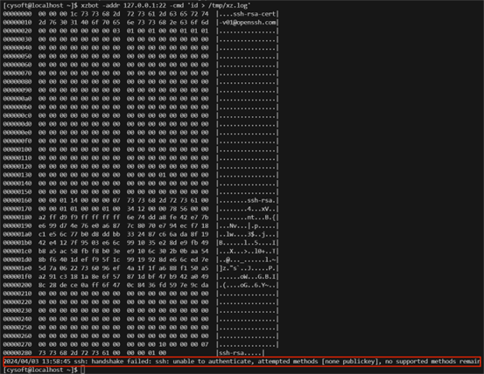
Task: Click the ASCII text '........4...xV..'
Action: (x=248, y=209)
